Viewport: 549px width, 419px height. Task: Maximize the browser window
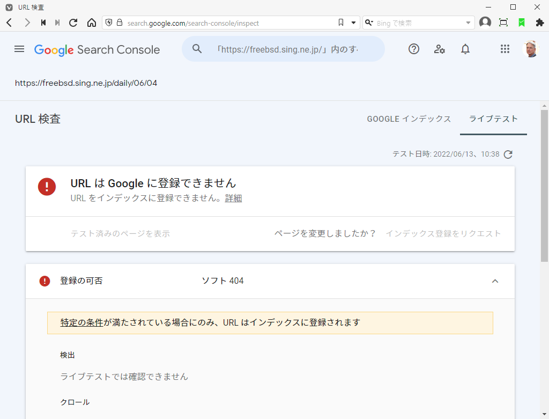[x=513, y=8]
